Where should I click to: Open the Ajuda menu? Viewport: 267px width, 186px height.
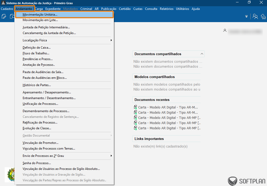[x=196, y=9]
